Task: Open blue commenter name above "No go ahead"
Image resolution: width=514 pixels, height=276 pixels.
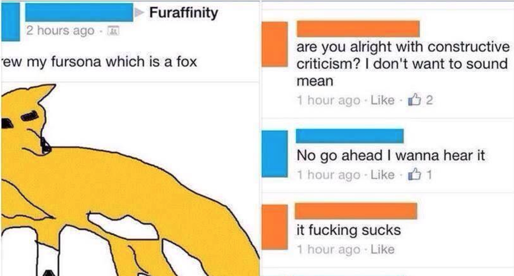Action: tap(350, 136)
